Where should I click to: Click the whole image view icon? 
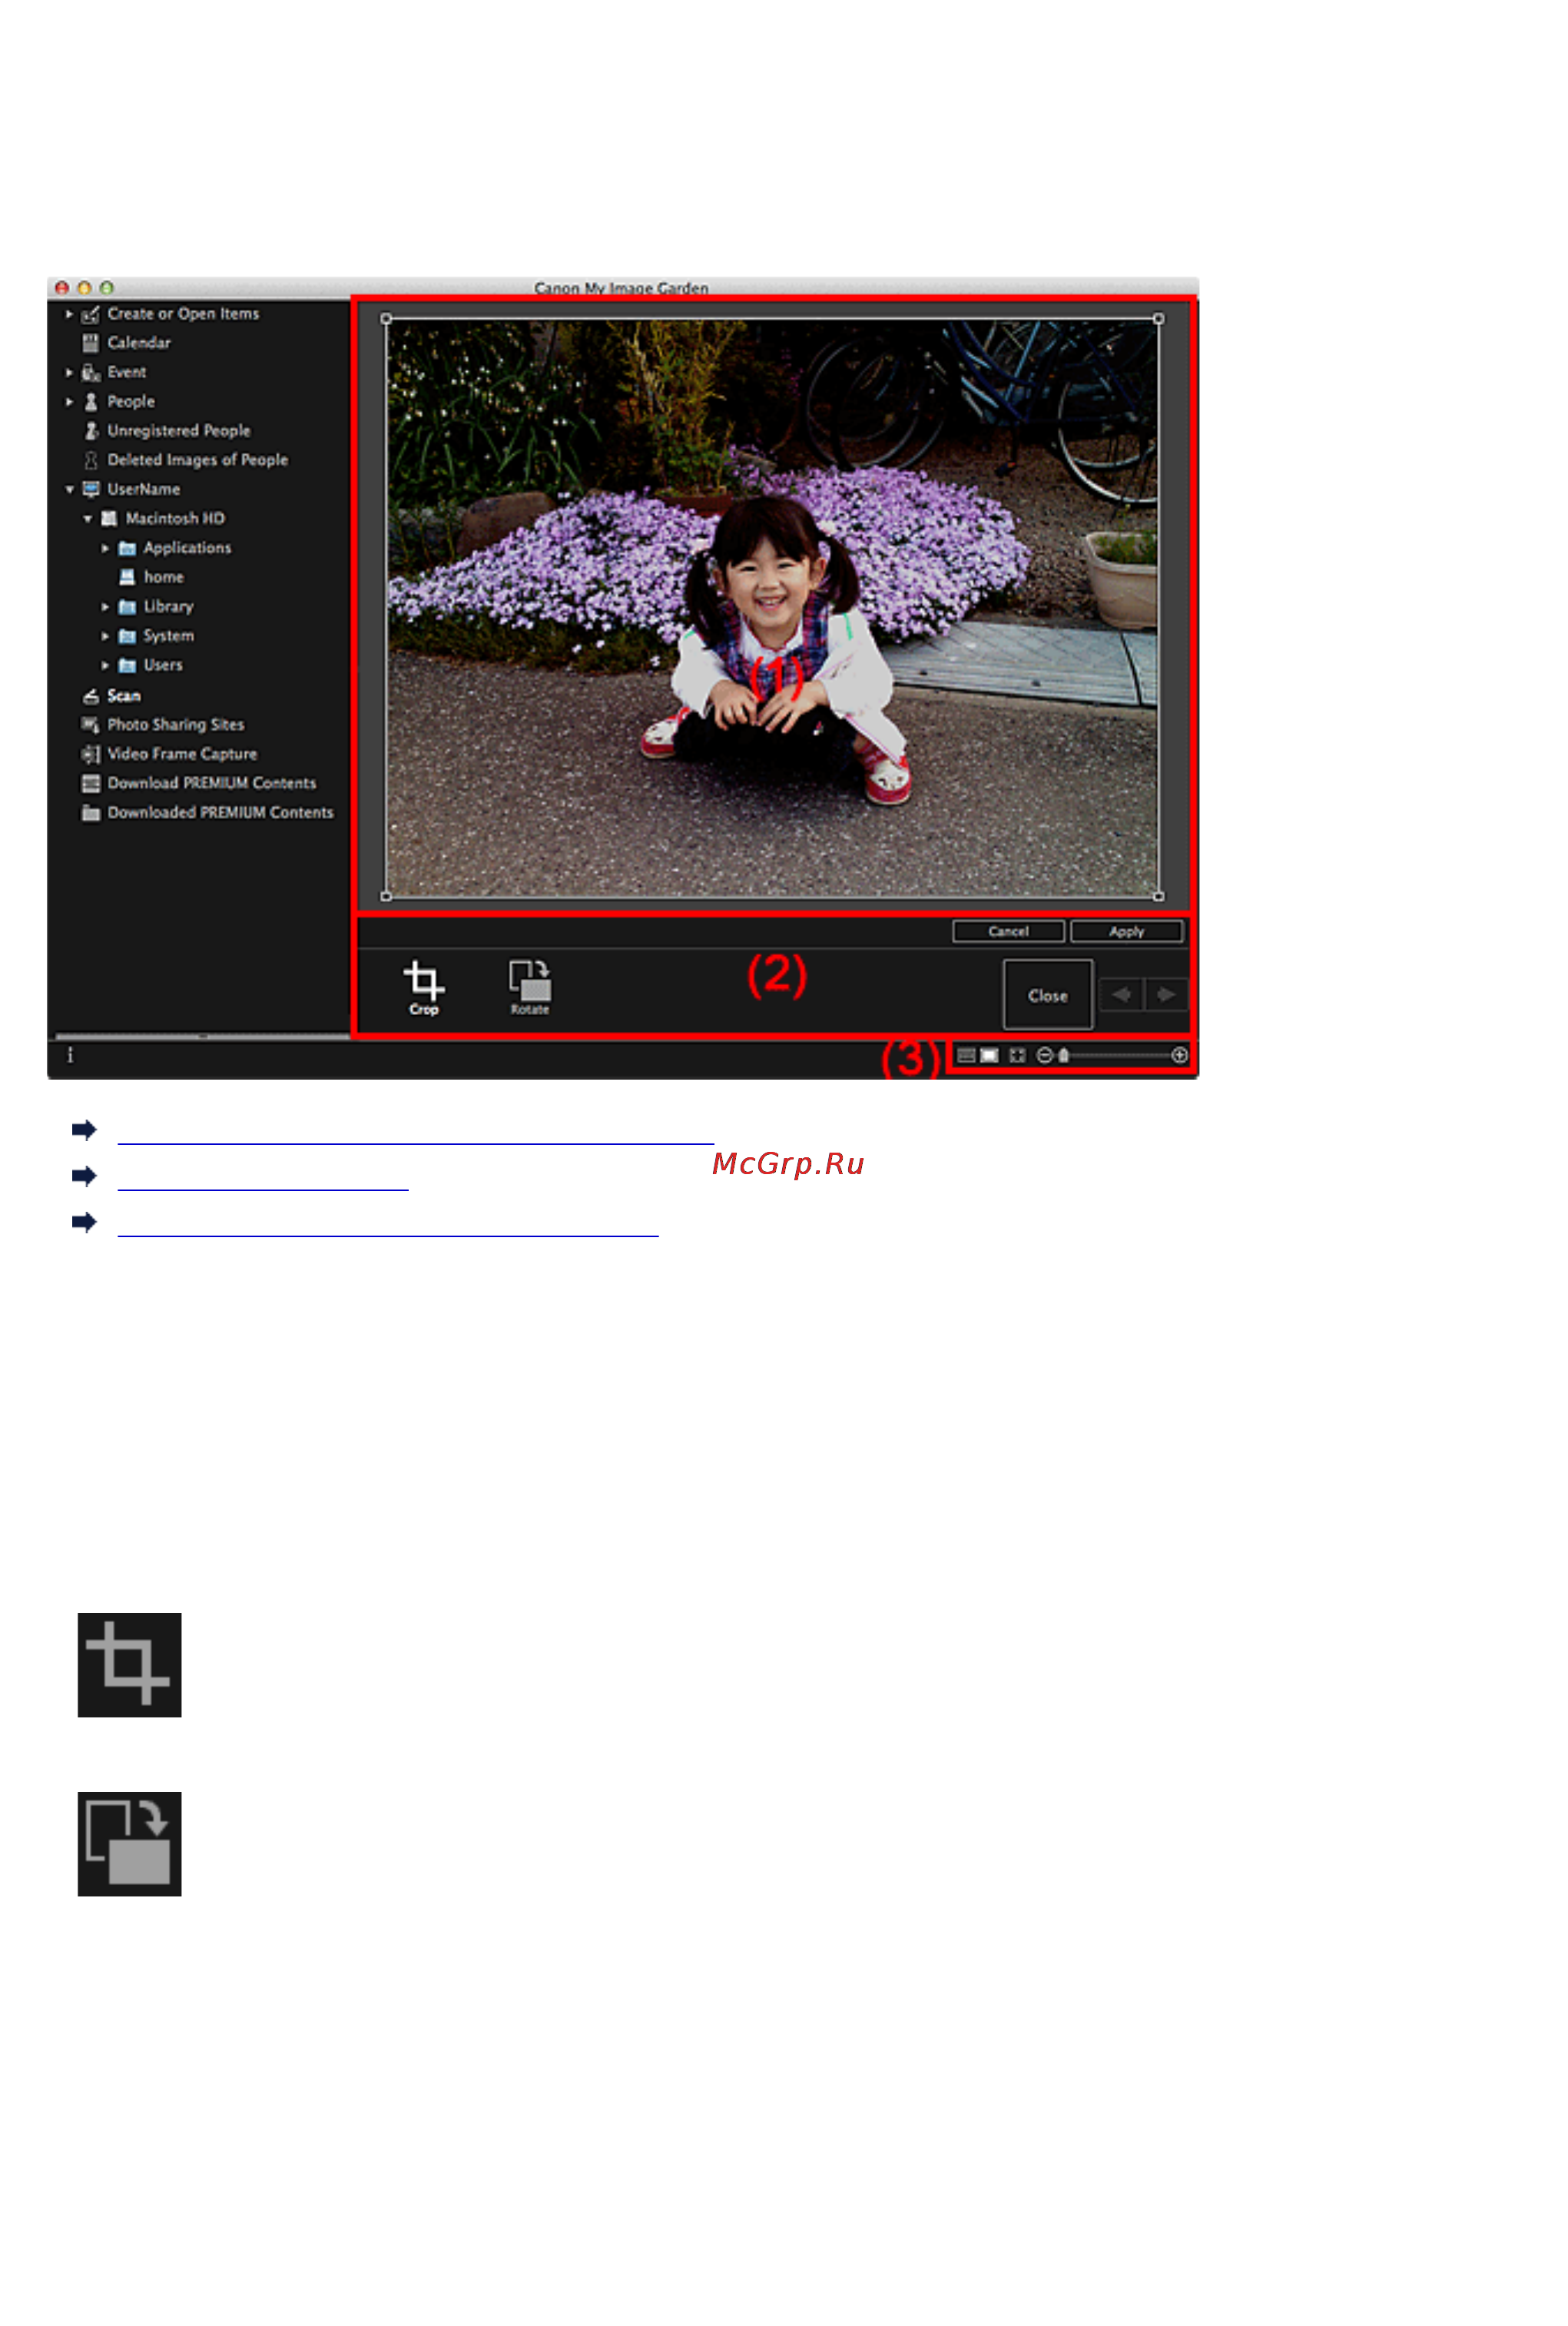click(x=1017, y=1055)
